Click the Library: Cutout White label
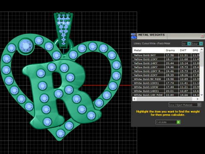This screenshot has width=205, height=154. click(152, 44)
